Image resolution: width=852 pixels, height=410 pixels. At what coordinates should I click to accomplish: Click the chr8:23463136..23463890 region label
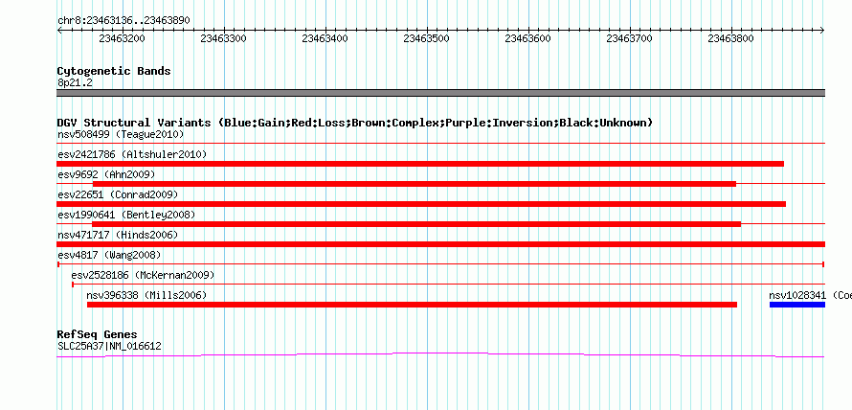pos(123,20)
